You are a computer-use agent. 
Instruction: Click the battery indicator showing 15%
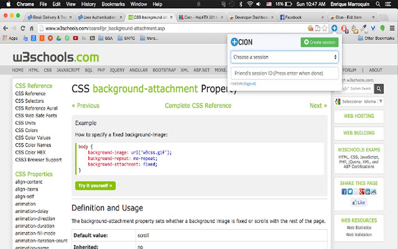(x=283, y=4)
